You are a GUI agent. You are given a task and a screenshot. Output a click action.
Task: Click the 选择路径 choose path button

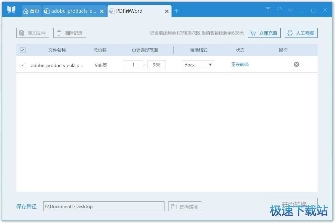[185, 206]
